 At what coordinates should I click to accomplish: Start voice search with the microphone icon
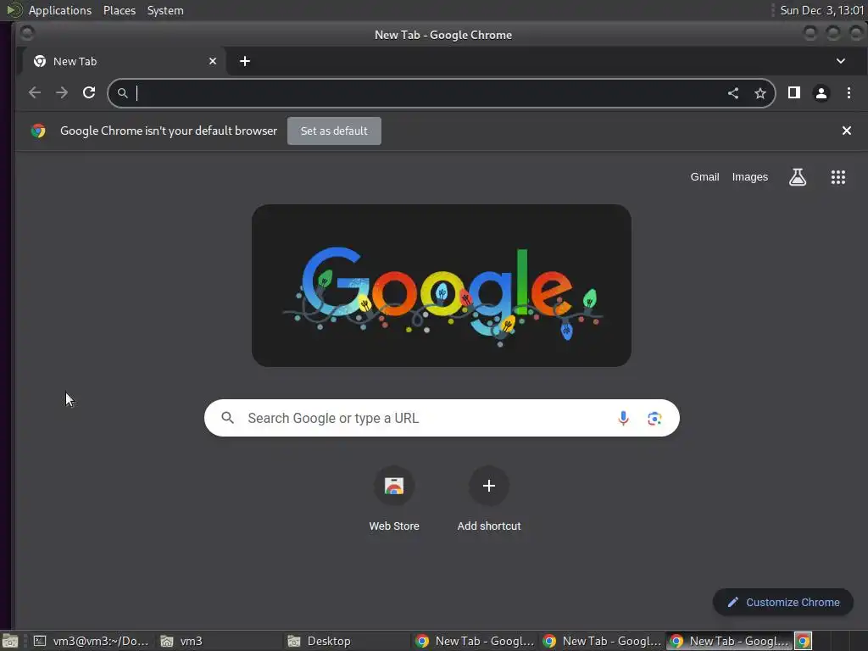[623, 418]
